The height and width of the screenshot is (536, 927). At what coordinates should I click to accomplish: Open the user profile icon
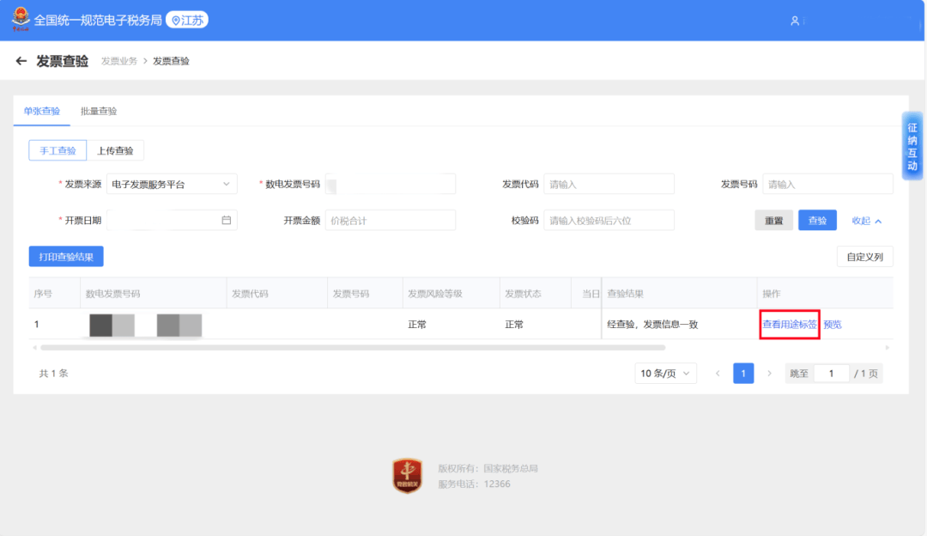pos(795,21)
